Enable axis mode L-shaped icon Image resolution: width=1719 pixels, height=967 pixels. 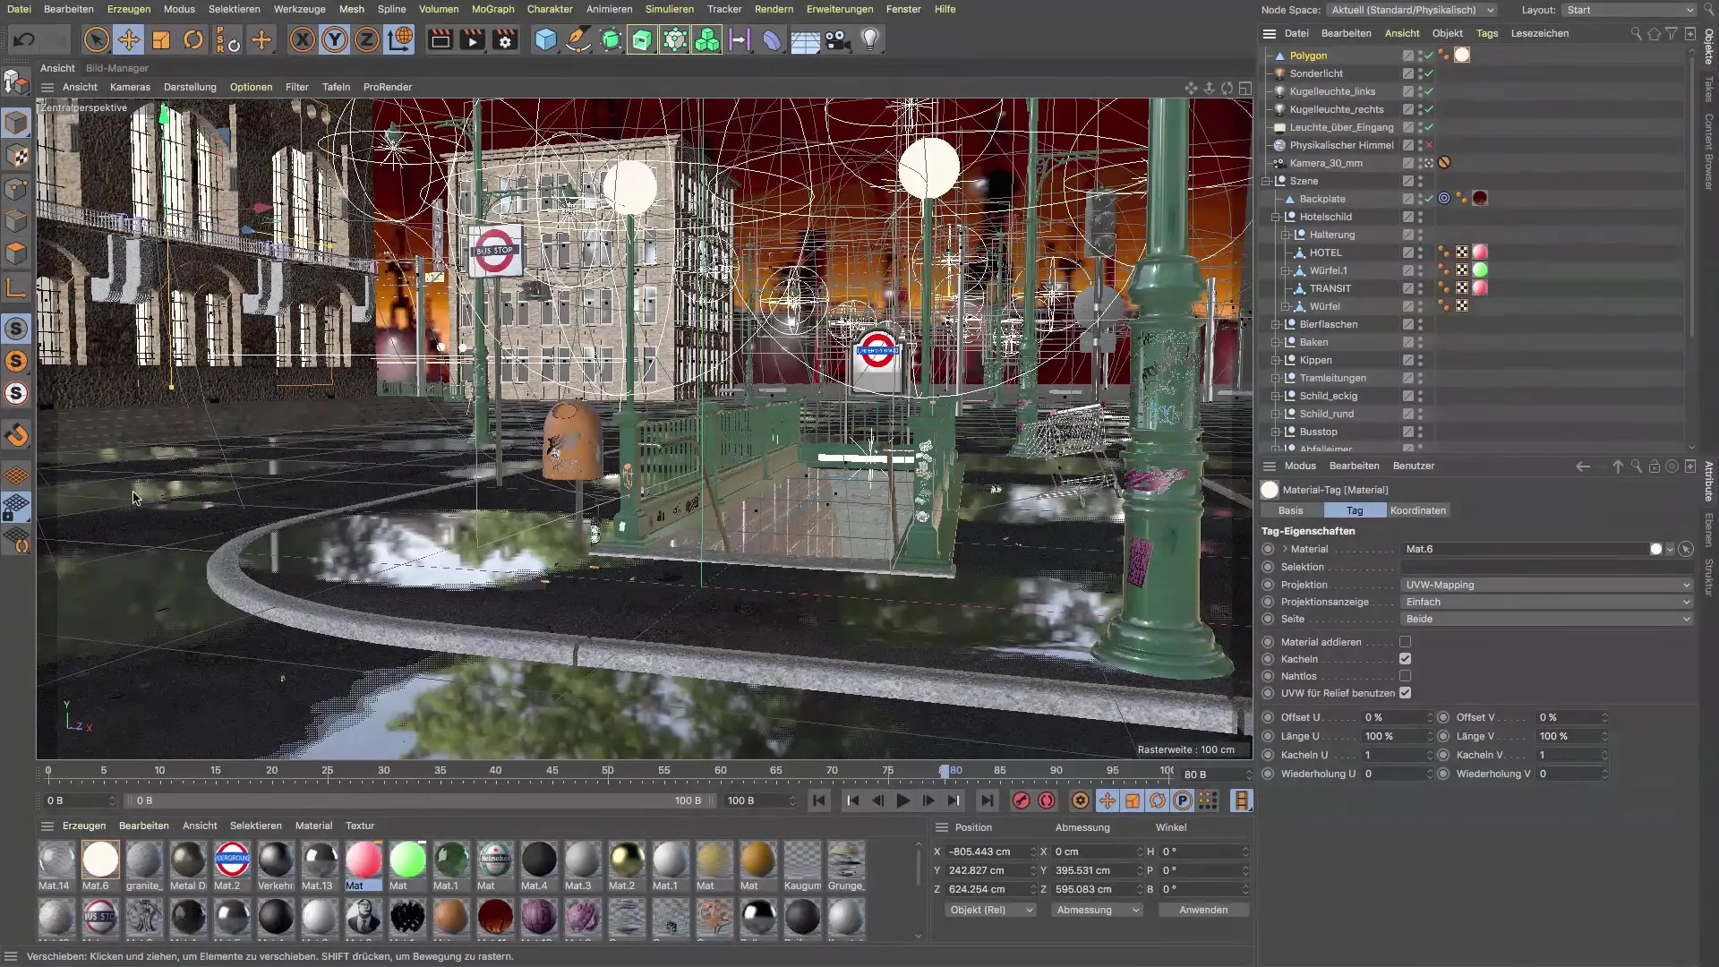point(16,288)
